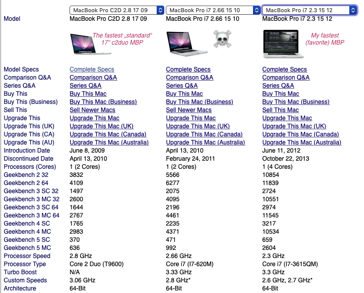Click the i7 2.66 MacBook Pro thumbnail
Image resolution: width=364 pixels, height=293 pixels.
click(187, 44)
